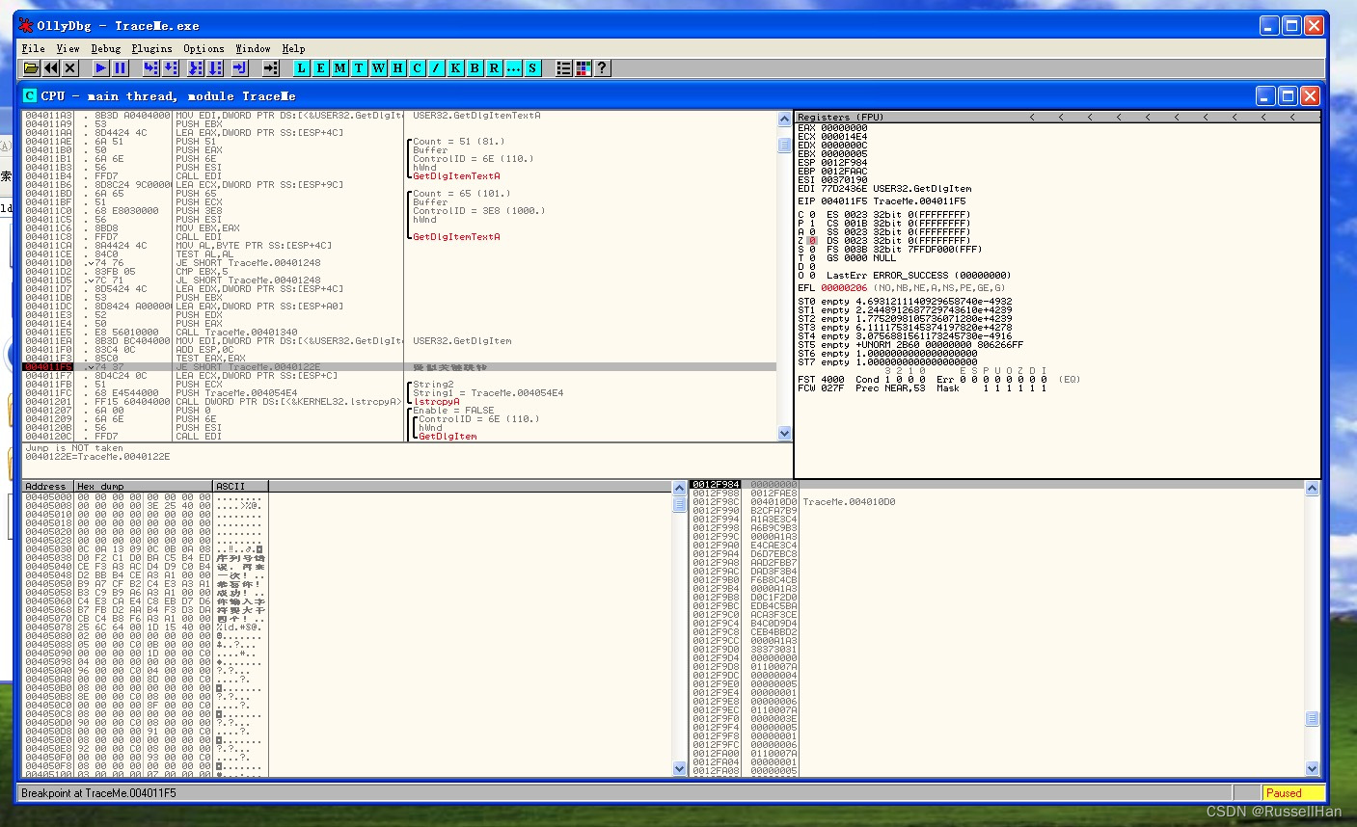This screenshot has width=1357, height=827.
Task: Open Breakpoints window with B button
Action: pos(475,68)
